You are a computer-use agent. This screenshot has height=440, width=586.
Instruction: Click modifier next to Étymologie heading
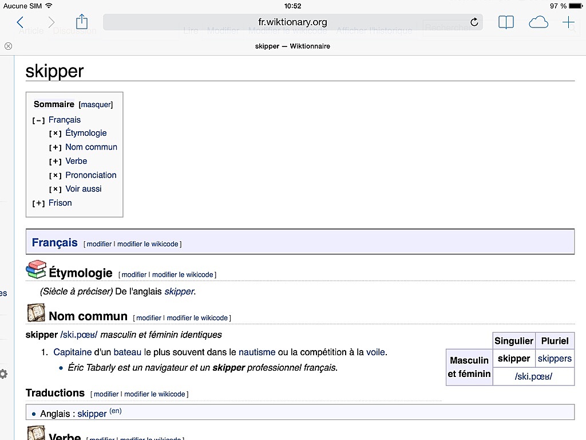coord(134,274)
